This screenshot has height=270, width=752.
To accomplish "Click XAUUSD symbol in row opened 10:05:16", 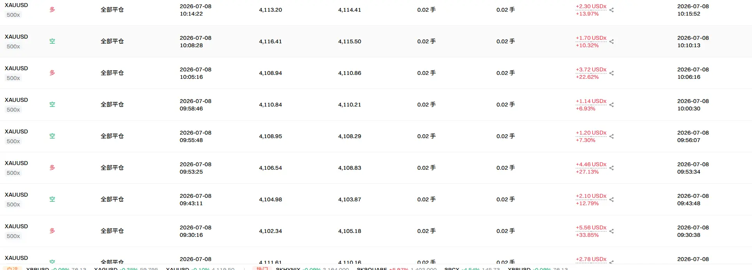I will (16, 68).
